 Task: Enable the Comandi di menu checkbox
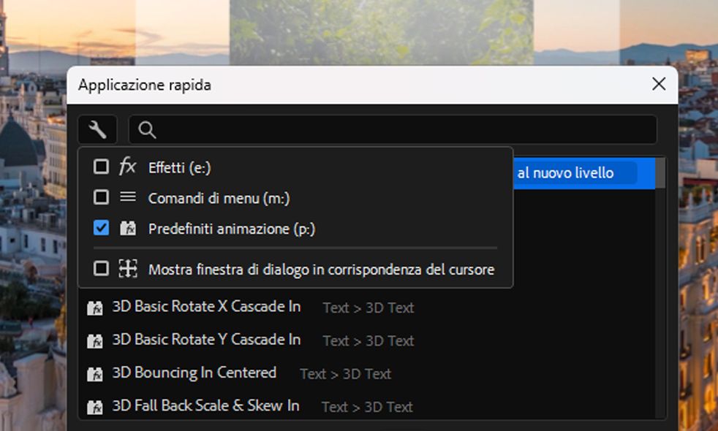102,198
